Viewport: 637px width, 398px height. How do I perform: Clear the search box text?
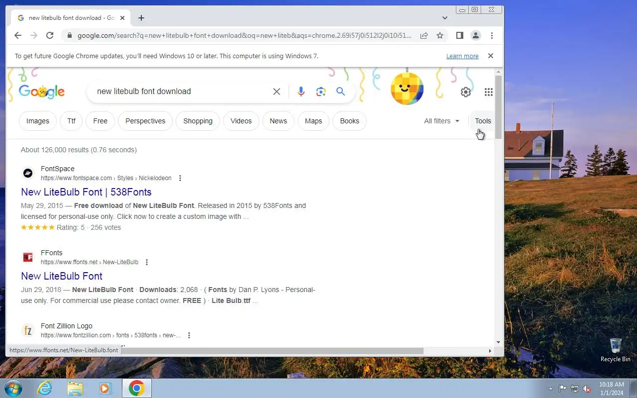pyautogui.click(x=277, y=92)
